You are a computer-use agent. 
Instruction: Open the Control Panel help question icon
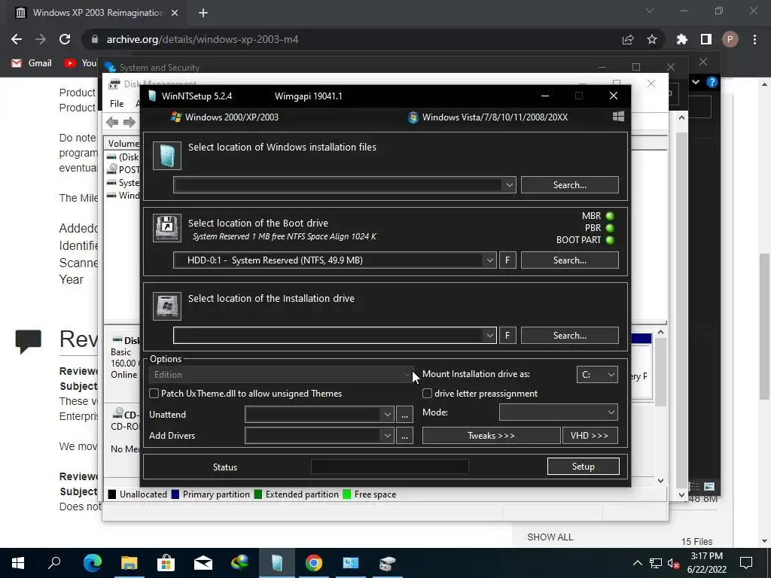[x=712, y=82]
